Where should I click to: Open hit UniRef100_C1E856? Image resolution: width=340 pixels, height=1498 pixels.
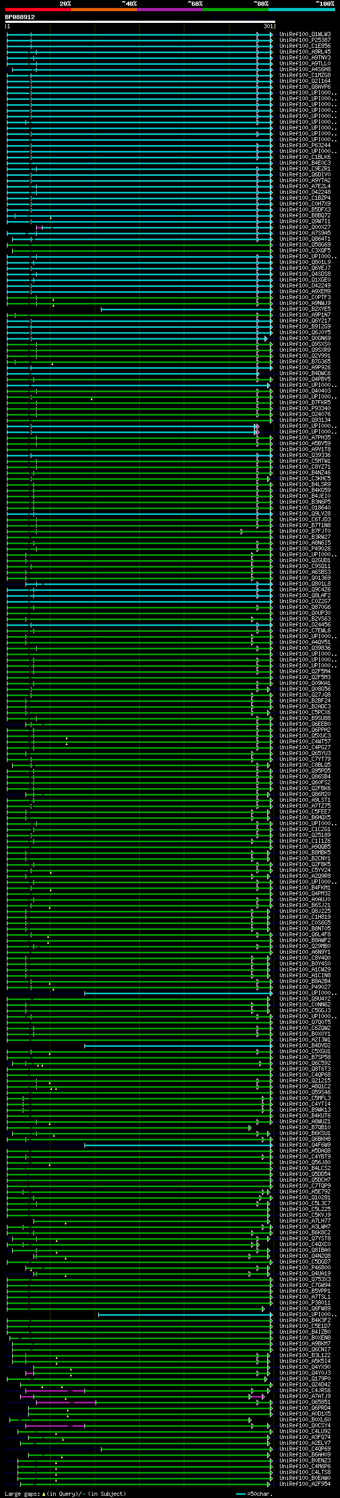coord(304,46)
